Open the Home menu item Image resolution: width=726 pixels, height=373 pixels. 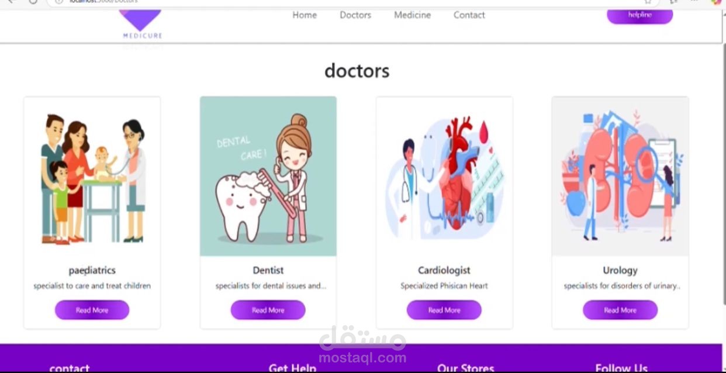[305, 15]
